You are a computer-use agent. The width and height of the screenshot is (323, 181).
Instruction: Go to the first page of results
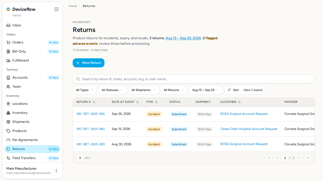coord(269,158)
